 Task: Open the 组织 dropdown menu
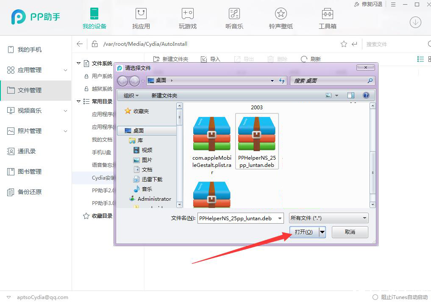point(131,96)
